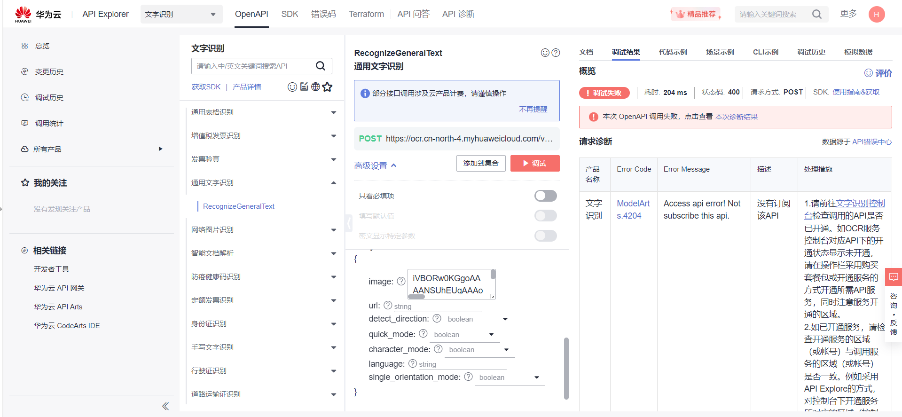
Task: Open the quick_mode boolean dropdown
Action: (464, 335)
